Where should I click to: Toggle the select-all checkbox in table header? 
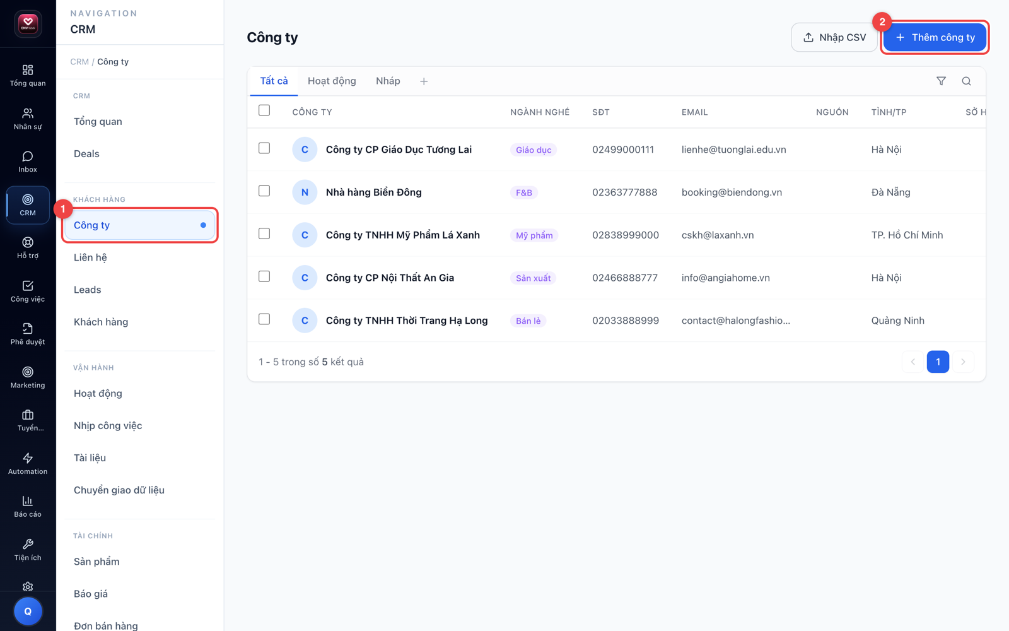click(x=264, y=110)
